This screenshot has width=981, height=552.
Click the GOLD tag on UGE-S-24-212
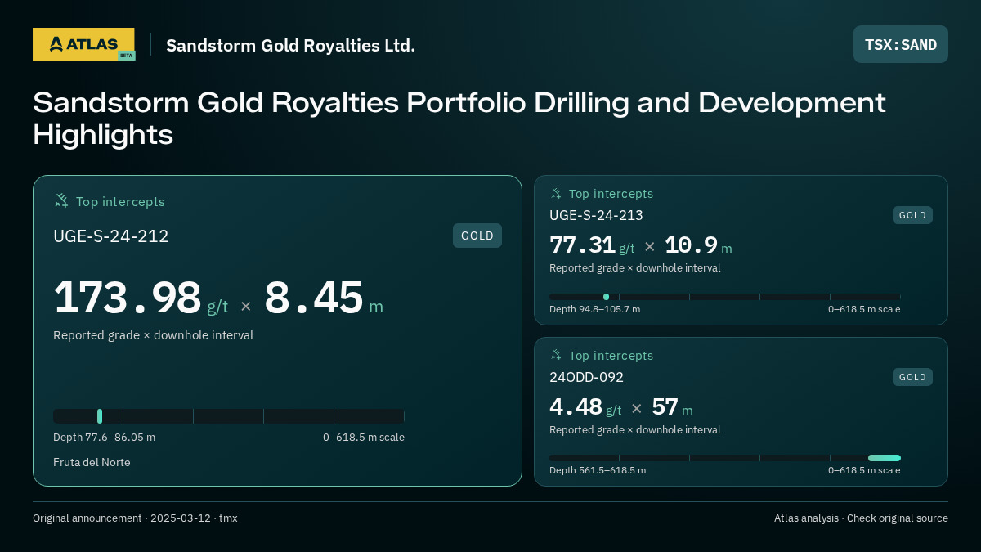(x=477, y=236)
